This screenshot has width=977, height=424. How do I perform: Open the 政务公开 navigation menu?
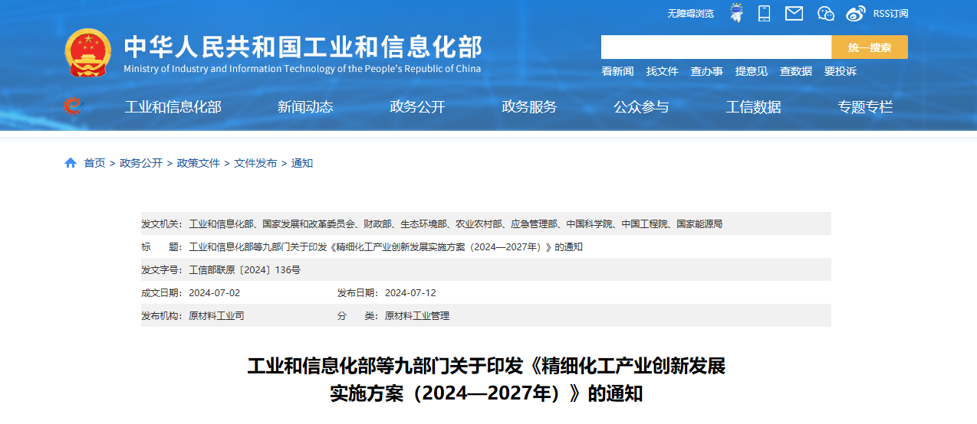[417, 107]
